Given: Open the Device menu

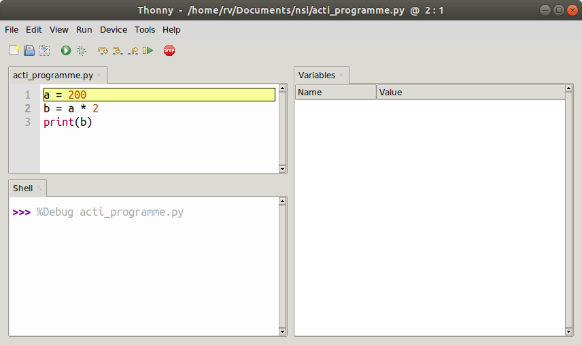Looking at the screenshot, I should coord(114,30).
